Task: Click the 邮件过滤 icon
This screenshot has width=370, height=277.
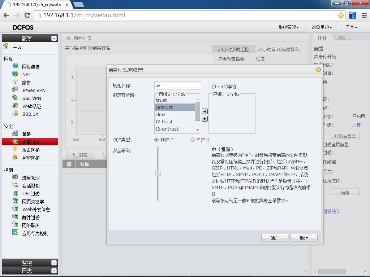Action: pyautogui.click(x=15, y=217)
